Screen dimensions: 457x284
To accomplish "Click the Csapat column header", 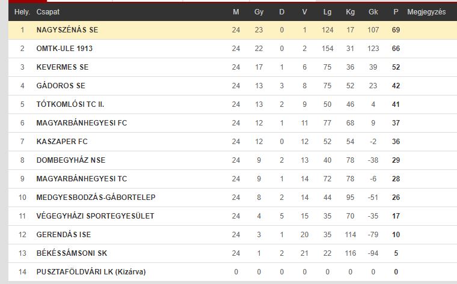I will click(48, 12).
